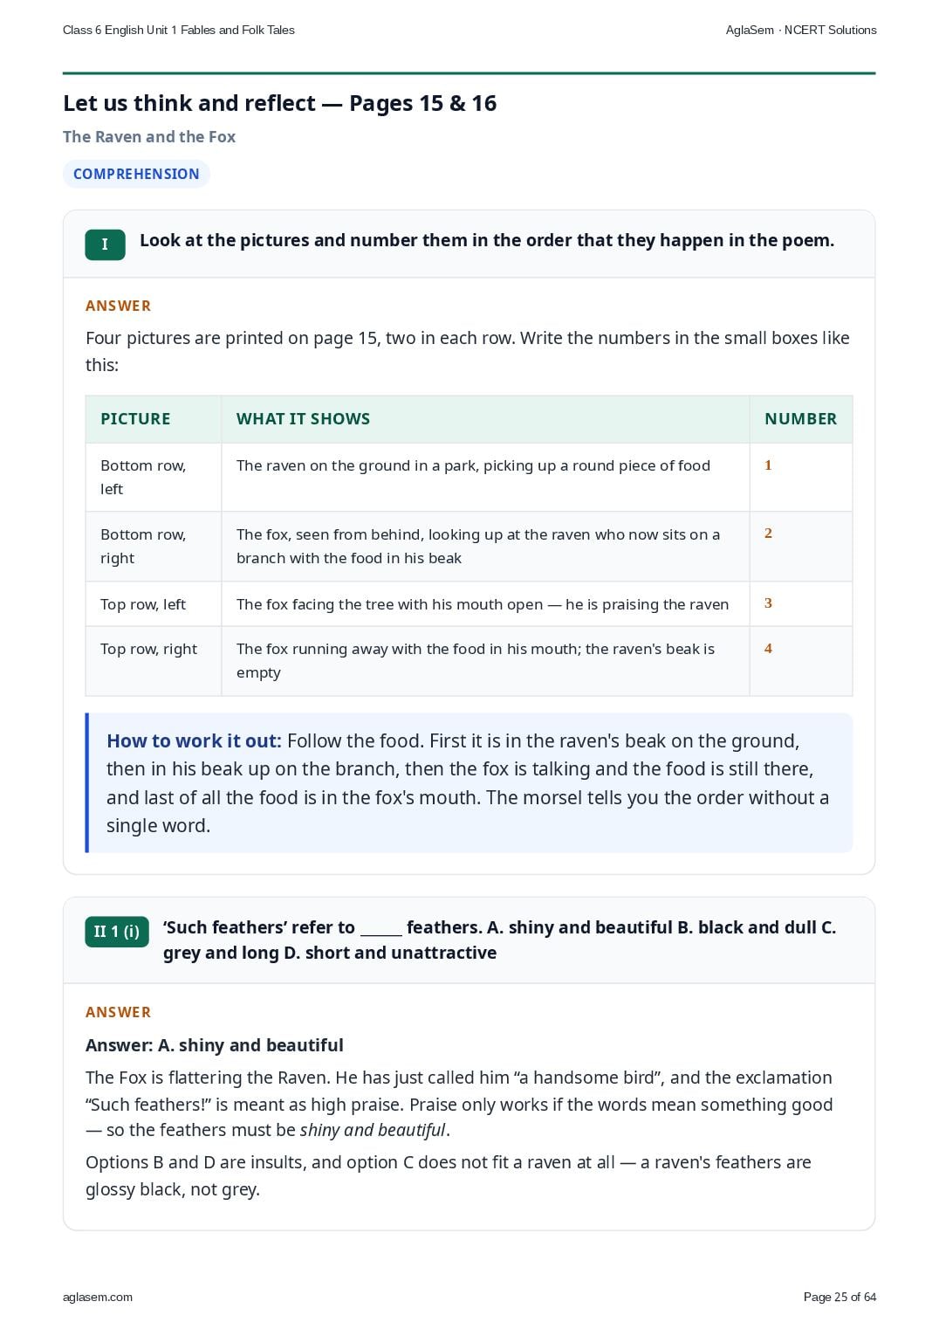Click 'Class 6 English Unit 1' header text
Image resolution: width=939 pixels, height=1329 pixels.
(x=120, y=30)
